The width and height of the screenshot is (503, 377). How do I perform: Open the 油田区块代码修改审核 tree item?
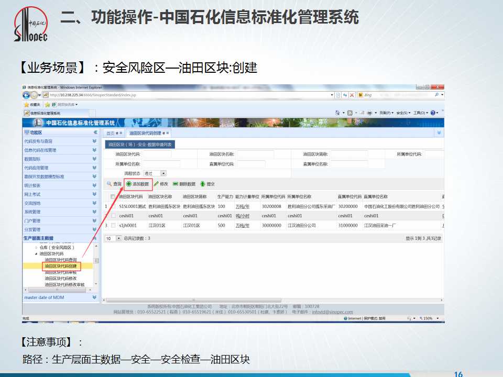pos(64,284)
